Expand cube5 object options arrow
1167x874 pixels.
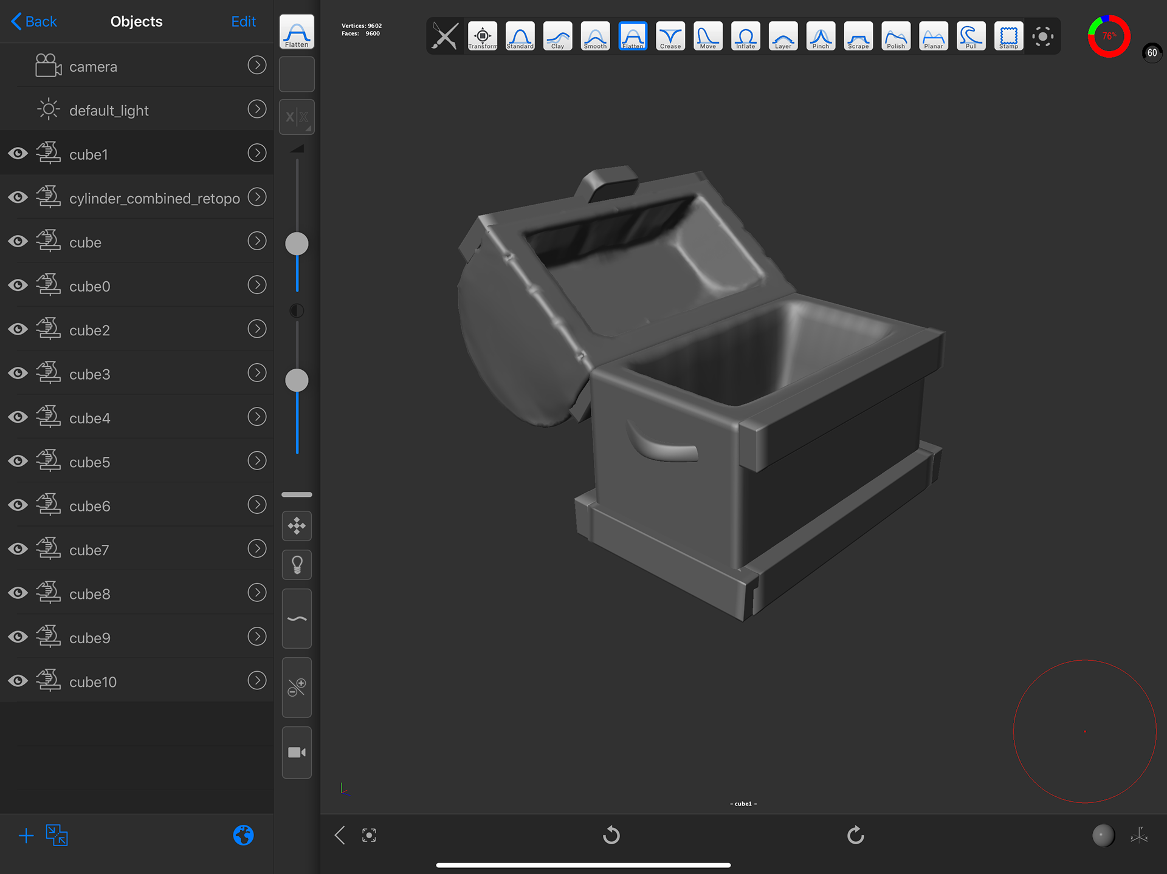[x=257, y=461]
